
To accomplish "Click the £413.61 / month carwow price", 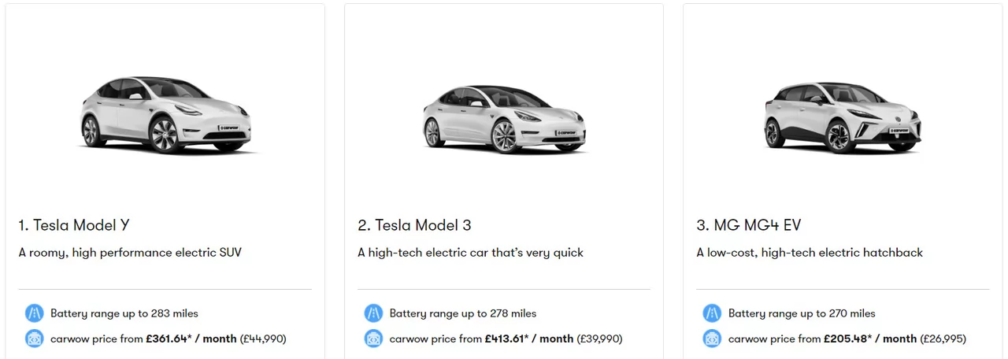I will (529, 339).
